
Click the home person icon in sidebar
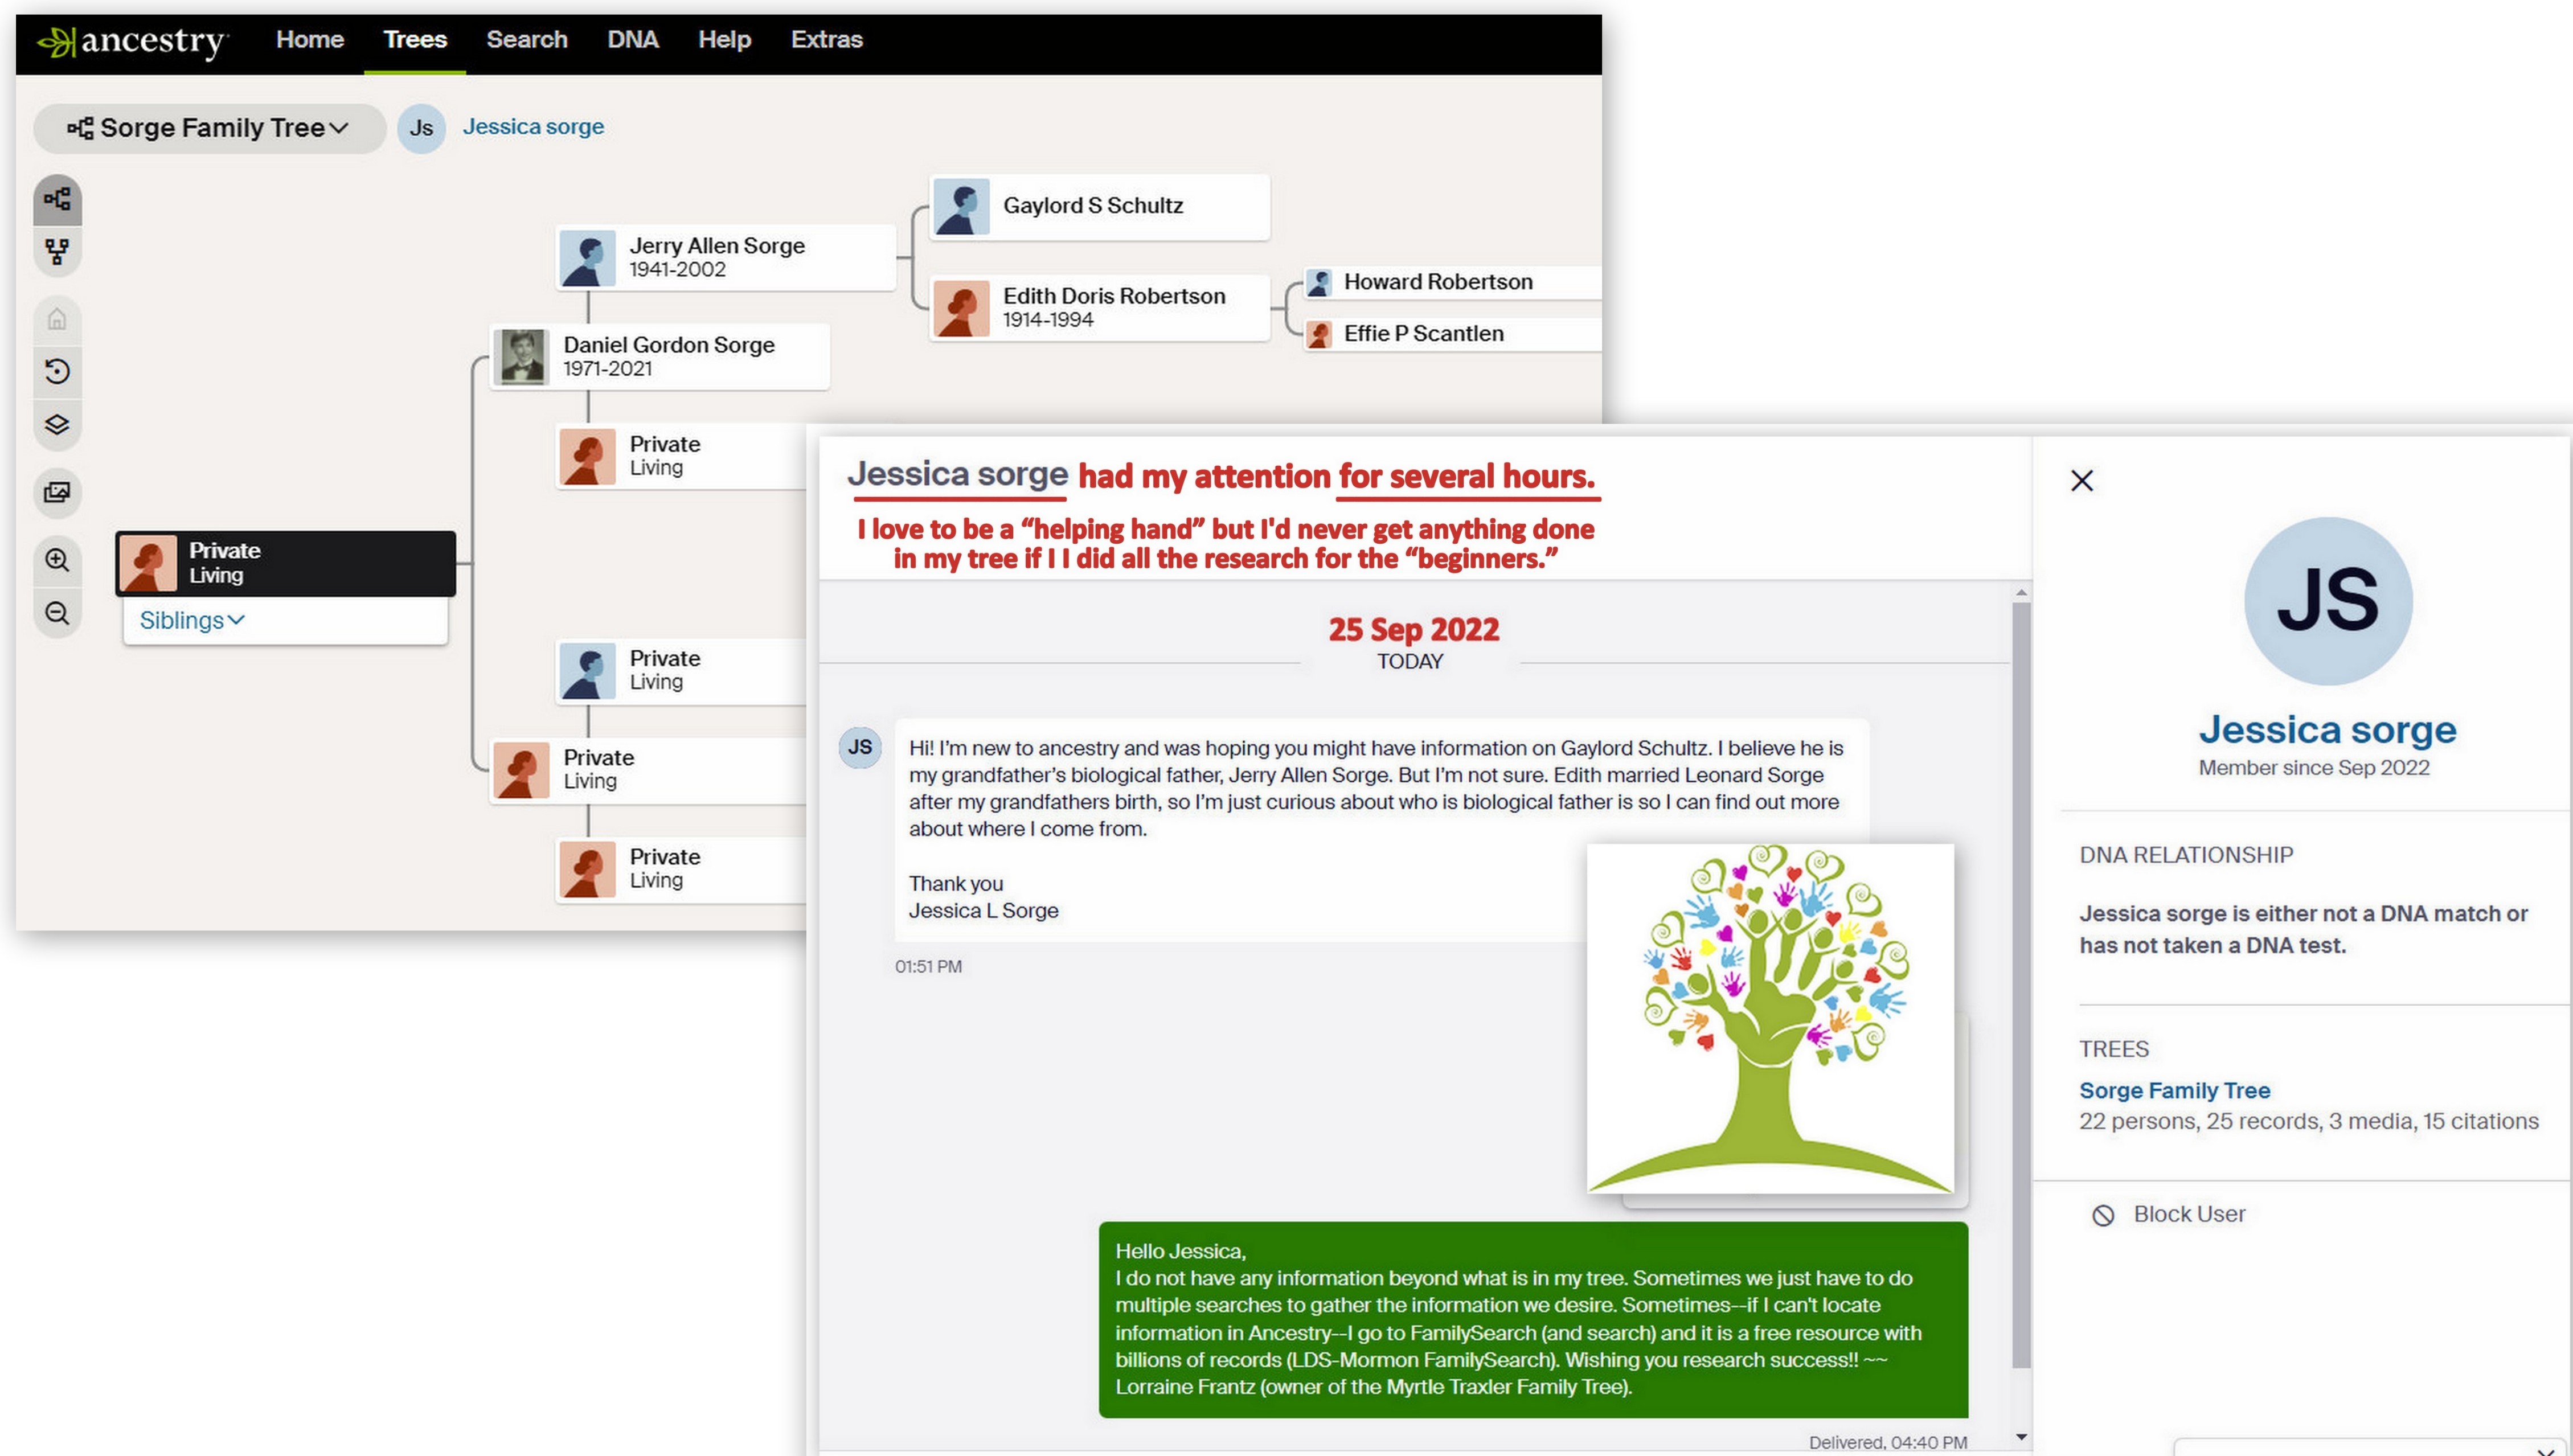coord(57,320)
